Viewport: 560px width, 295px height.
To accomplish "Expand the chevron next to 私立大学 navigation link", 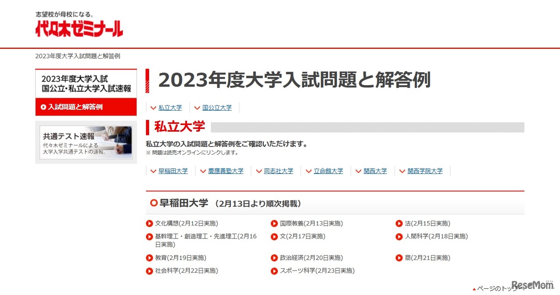I will coord(153,108).
